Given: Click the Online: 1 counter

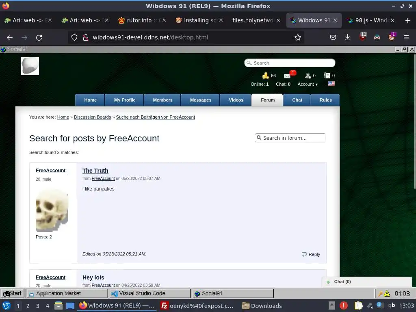Looking at the screenshot, I should [260, 84].
